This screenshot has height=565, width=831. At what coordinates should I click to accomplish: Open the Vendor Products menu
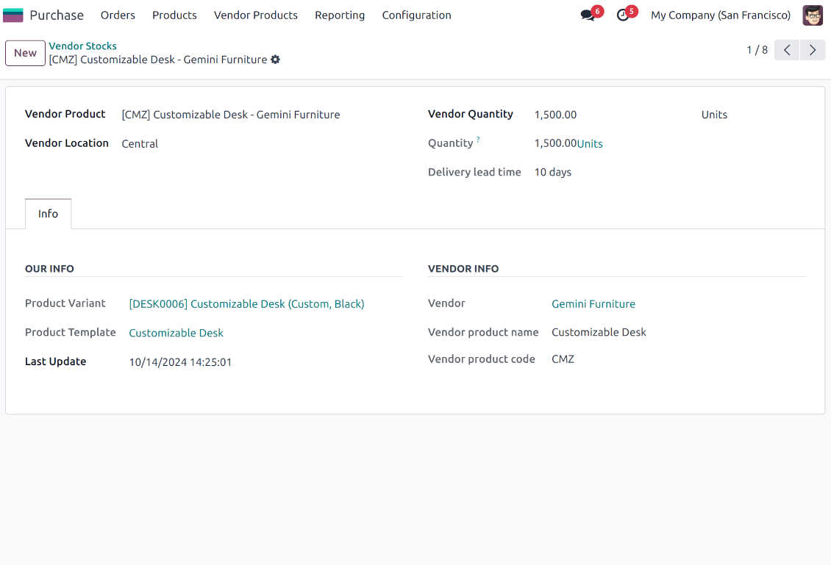(255, 15)
